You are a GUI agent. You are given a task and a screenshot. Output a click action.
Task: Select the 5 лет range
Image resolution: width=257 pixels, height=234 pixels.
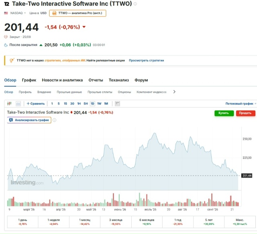[x=209, y=222]
